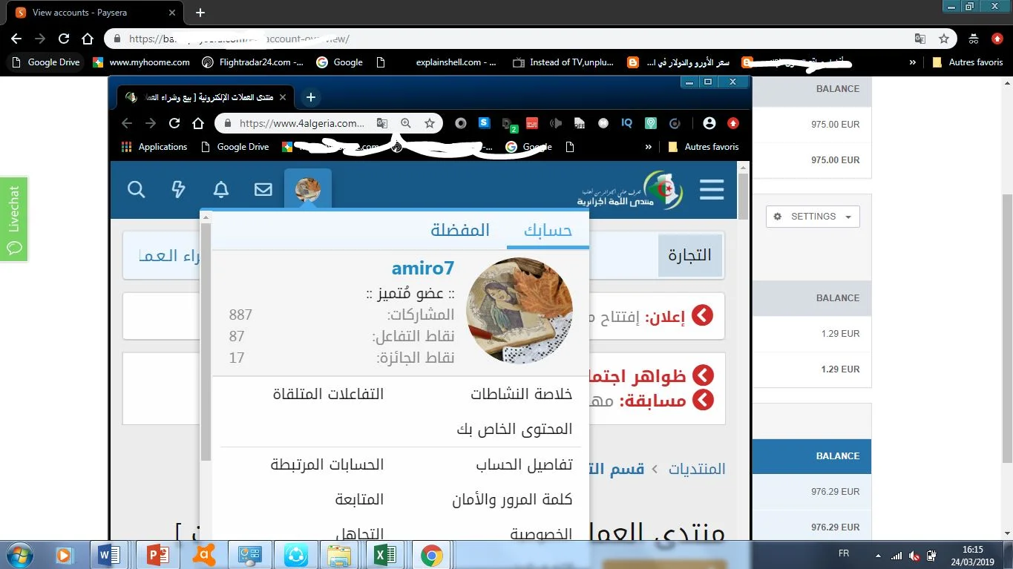Click the forum search magnifier icon
Screen dimensions: 1013x569
tap(137, 190)
